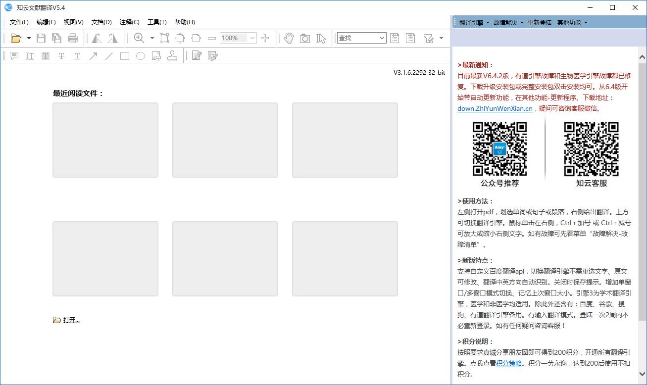Open the 工具(T) menu
Image resolution: width=647 pixels, height=385 pixels.
(x=157, y=22)
